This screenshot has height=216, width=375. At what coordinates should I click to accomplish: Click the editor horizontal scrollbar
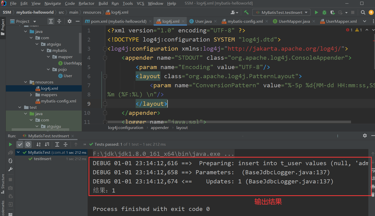[229, 122]
